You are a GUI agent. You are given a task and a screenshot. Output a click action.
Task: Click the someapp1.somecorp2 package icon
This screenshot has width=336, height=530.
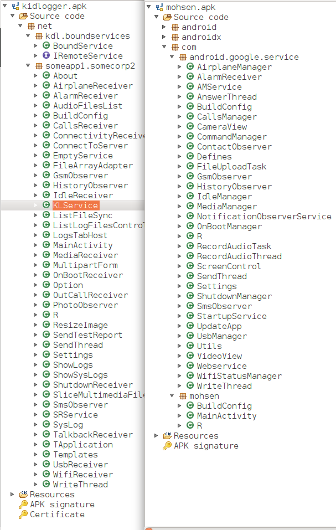coord(39,66)
